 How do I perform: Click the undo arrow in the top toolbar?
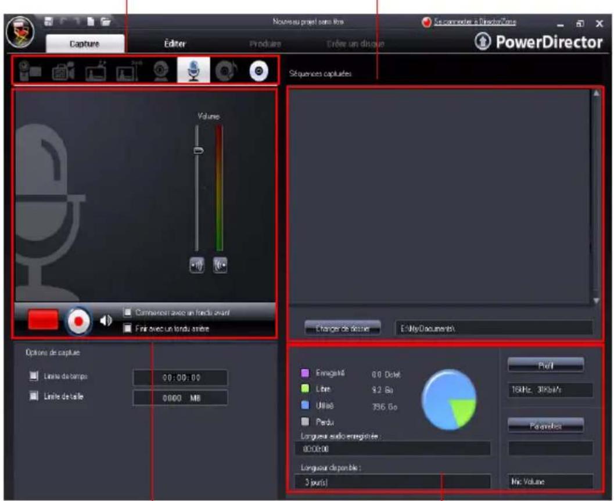point(63,22)
